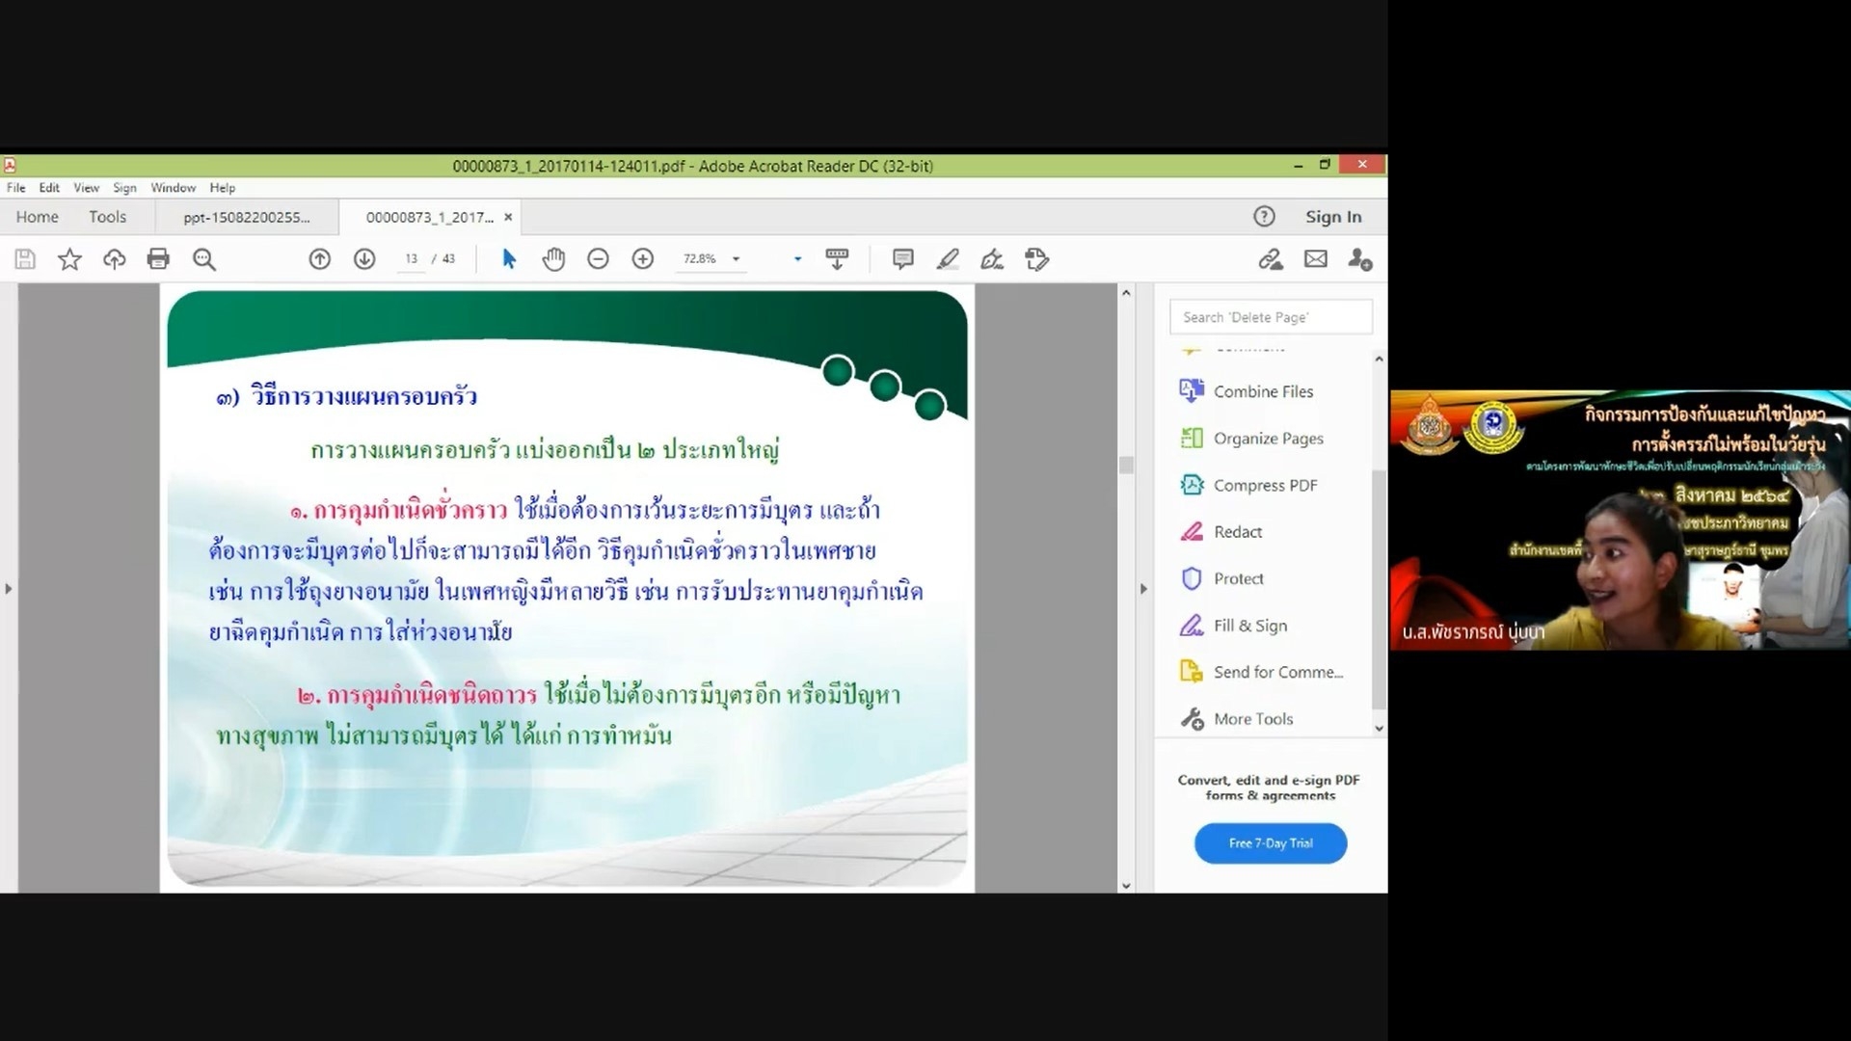Go to the next page with the down arrow
The height and width of the screenshot is (1041, 1851).
pyautogui.click(x=364, y=259)
